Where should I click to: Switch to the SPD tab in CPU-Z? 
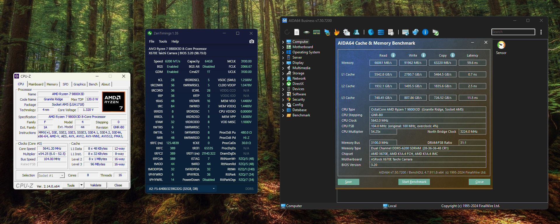click(66, 84)
